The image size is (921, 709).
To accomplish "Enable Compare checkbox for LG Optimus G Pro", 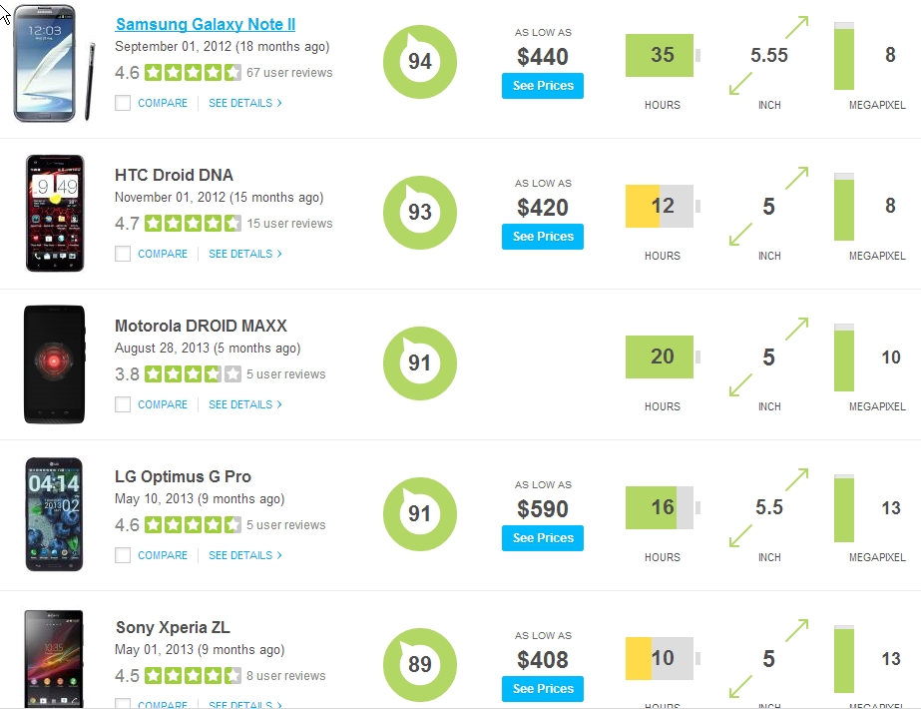I will click(123, 555).
